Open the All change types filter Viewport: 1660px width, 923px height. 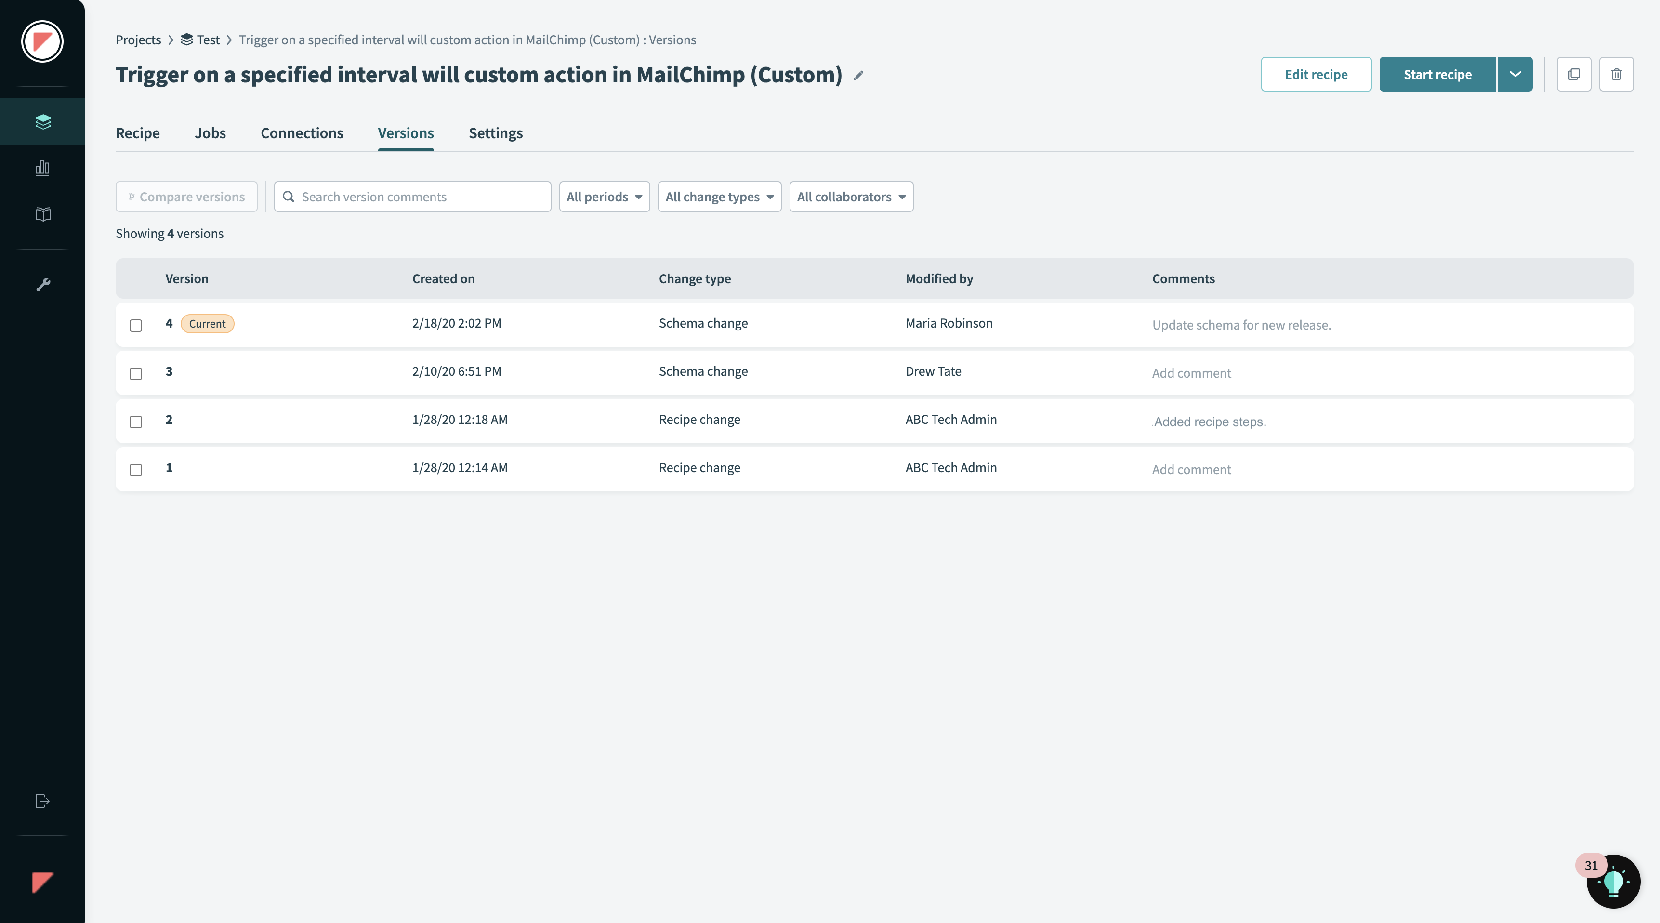pos(719,197)
